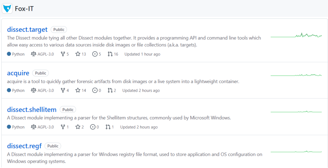Open the dissect.regf repository
The height and width of the screenshot is (168, 328).
tap(24, 146)
